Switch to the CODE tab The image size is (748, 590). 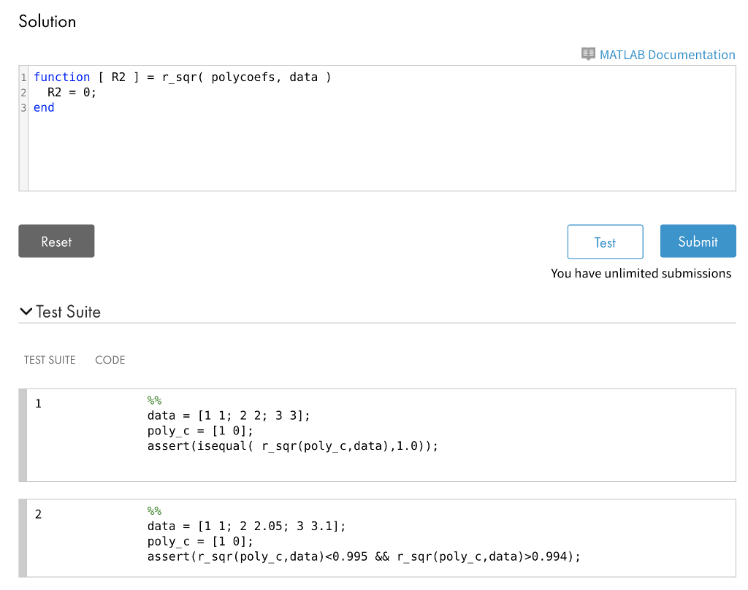tap(110, 360)
